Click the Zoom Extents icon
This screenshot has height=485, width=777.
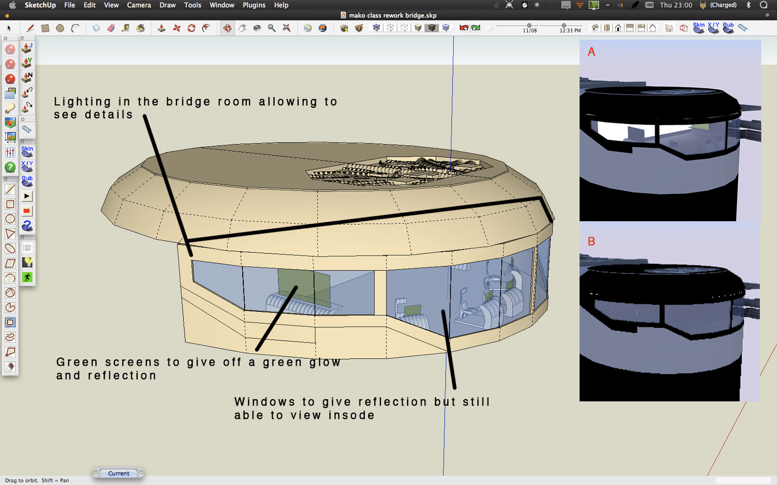[287, 28]
